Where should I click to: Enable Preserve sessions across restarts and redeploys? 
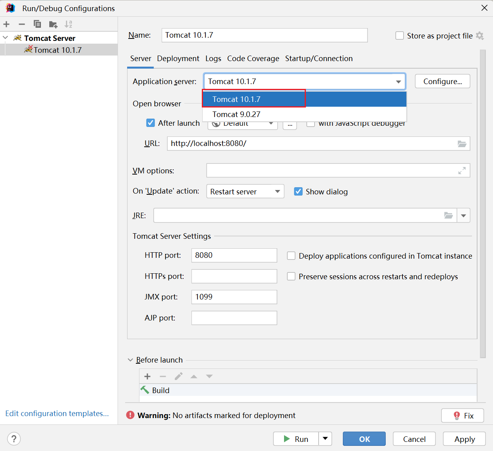(291, 276)
